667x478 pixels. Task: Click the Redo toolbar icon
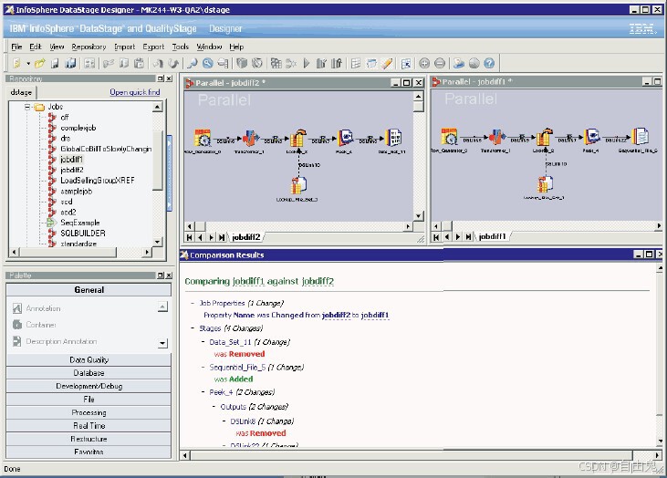pyautogui.click(x=173, y=63)
